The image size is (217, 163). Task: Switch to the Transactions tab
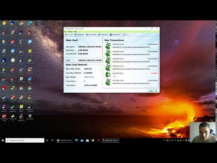103,35
